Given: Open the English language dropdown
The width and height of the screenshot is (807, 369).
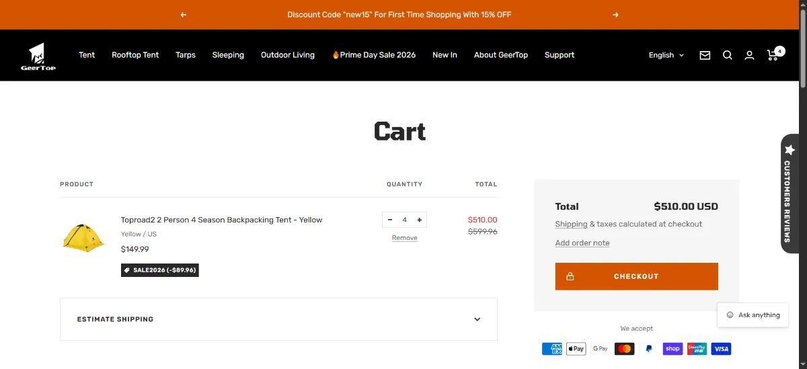Looking at the screenshot, I should click(x=666, y=55).
